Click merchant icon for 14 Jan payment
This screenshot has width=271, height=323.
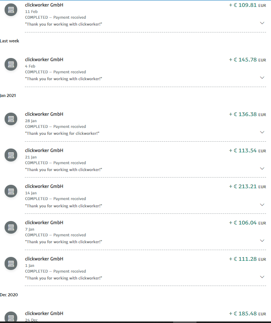click(11, 191)
